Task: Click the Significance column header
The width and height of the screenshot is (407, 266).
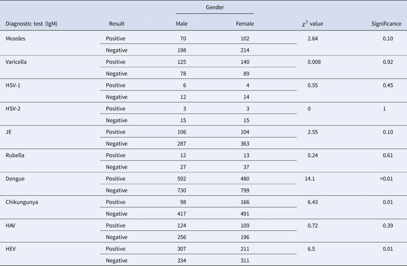Action: 386,24
